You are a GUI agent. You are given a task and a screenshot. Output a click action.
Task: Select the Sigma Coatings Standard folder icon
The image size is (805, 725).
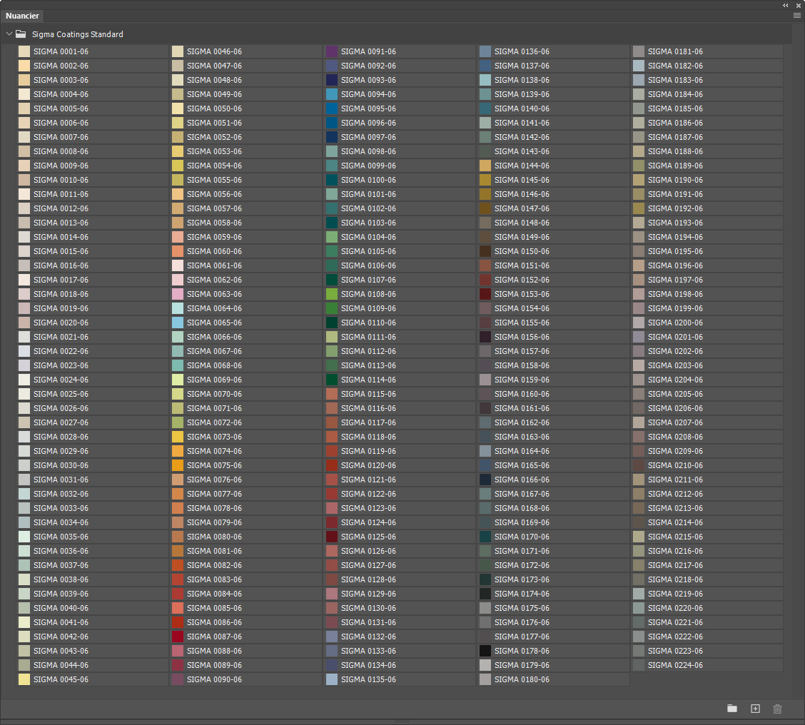(21, 34)
